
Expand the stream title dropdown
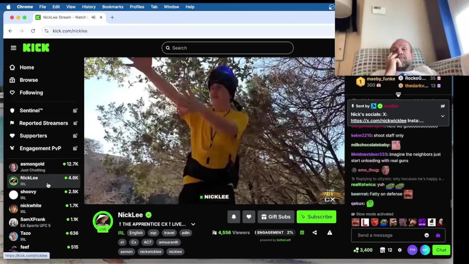click(x=193, y=224)
